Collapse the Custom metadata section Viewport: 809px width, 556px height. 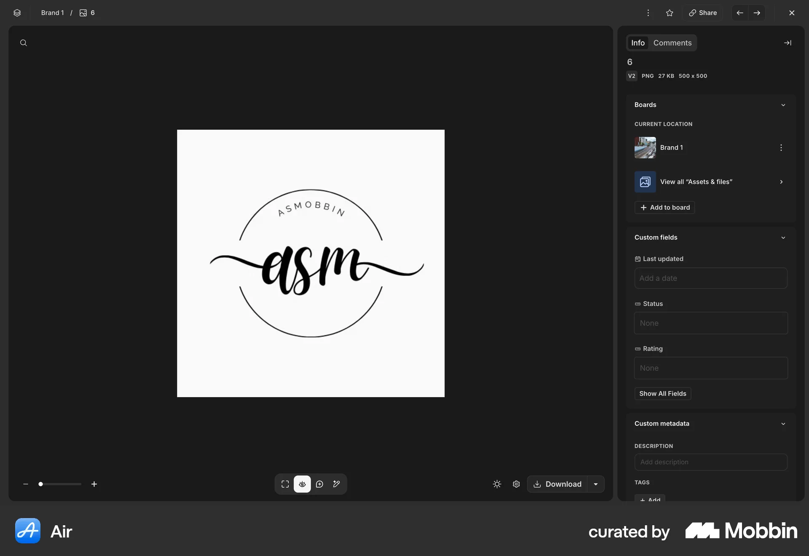click(783, 424)
